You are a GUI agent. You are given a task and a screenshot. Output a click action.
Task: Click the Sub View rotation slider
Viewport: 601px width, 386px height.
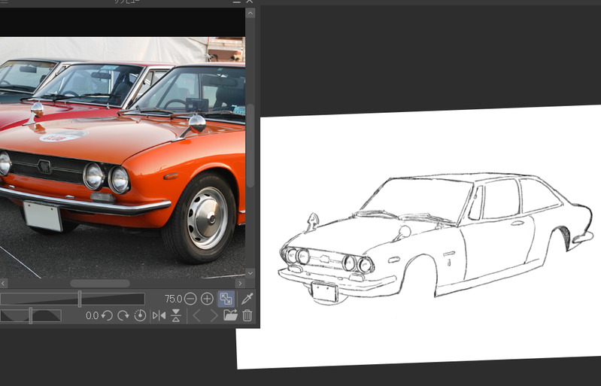pyautogui.click(x=31, y=315)
